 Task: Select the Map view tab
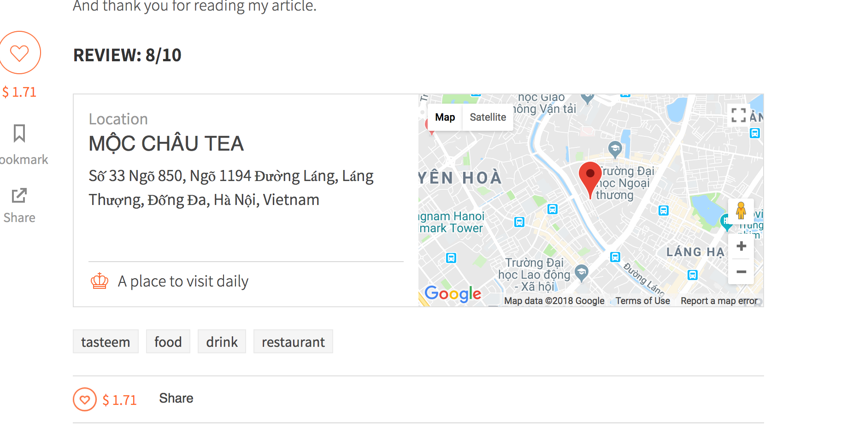coord(445,117)
